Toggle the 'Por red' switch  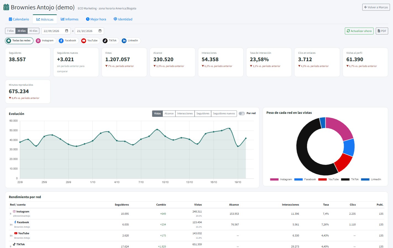click(242, 114)
